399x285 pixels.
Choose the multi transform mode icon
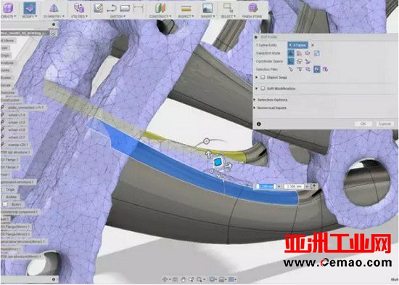pos(291,53)
